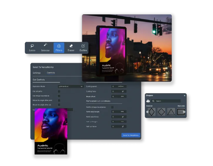The image size is (213, 166).
Task: Enable the Cut all paths checkbox
Action: [59, 91]
